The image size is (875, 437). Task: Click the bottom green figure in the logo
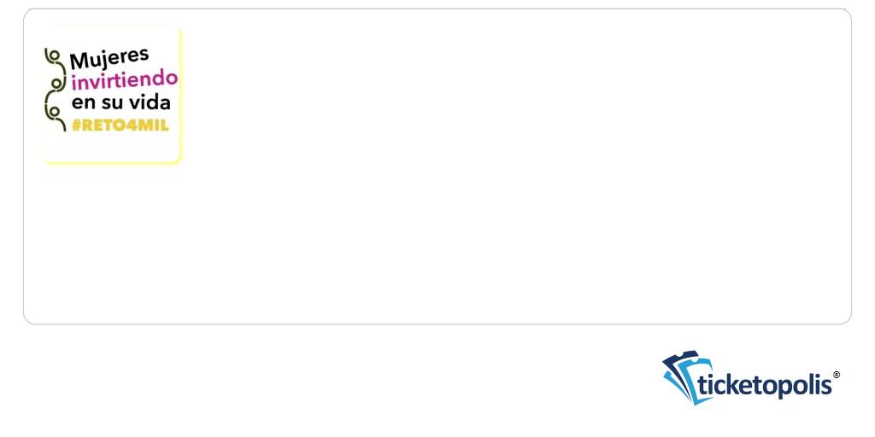tap(55, 116)
